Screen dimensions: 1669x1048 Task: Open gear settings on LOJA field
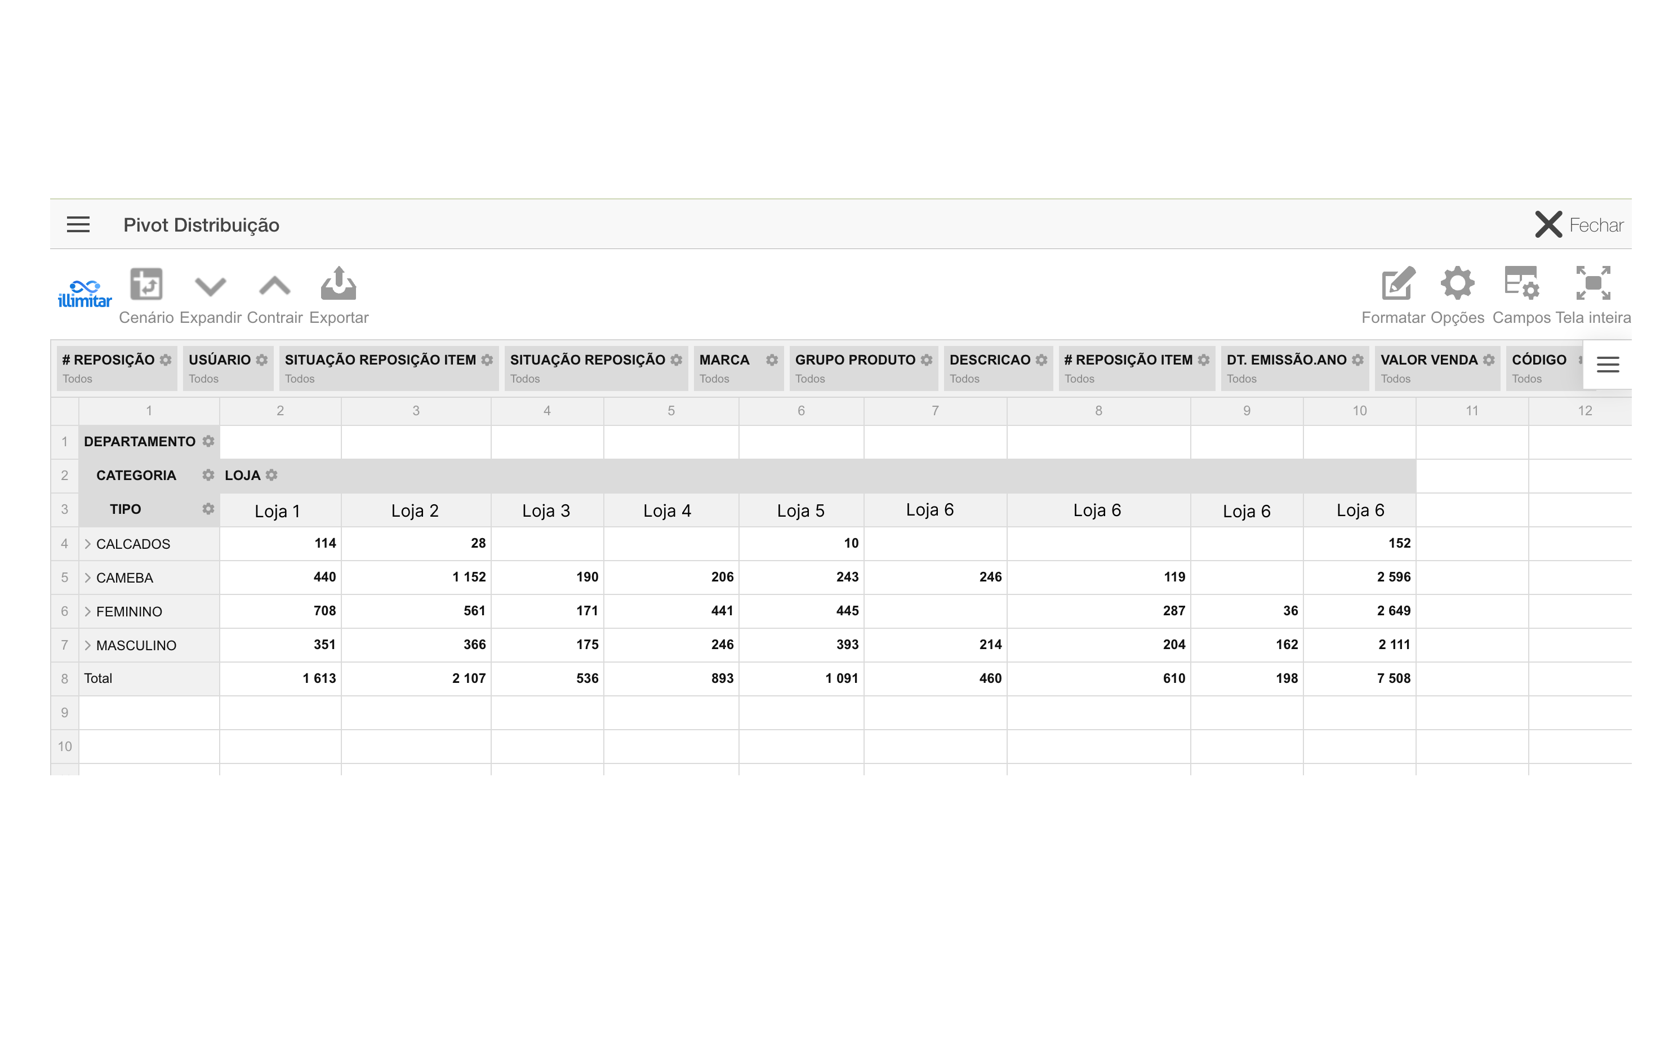tap(272, 476)
